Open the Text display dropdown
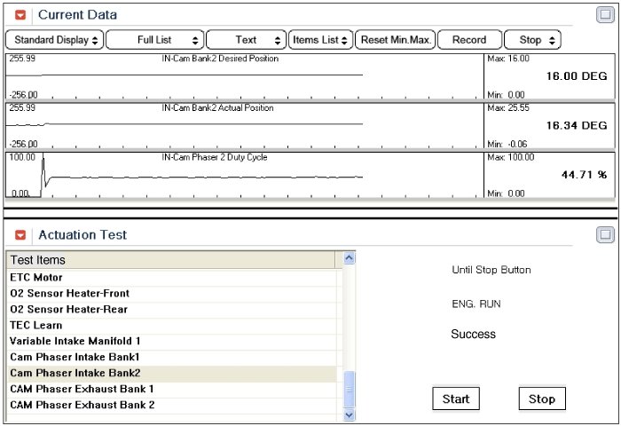 pyautogui.click(x=246, y=40)
